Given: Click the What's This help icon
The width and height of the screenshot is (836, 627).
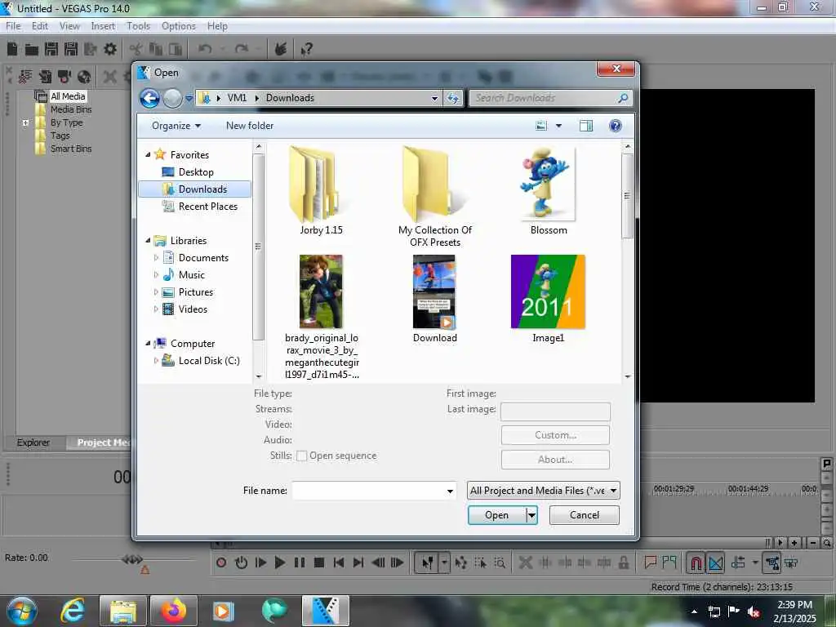Looking at the screenshot, I should [307, 50].
